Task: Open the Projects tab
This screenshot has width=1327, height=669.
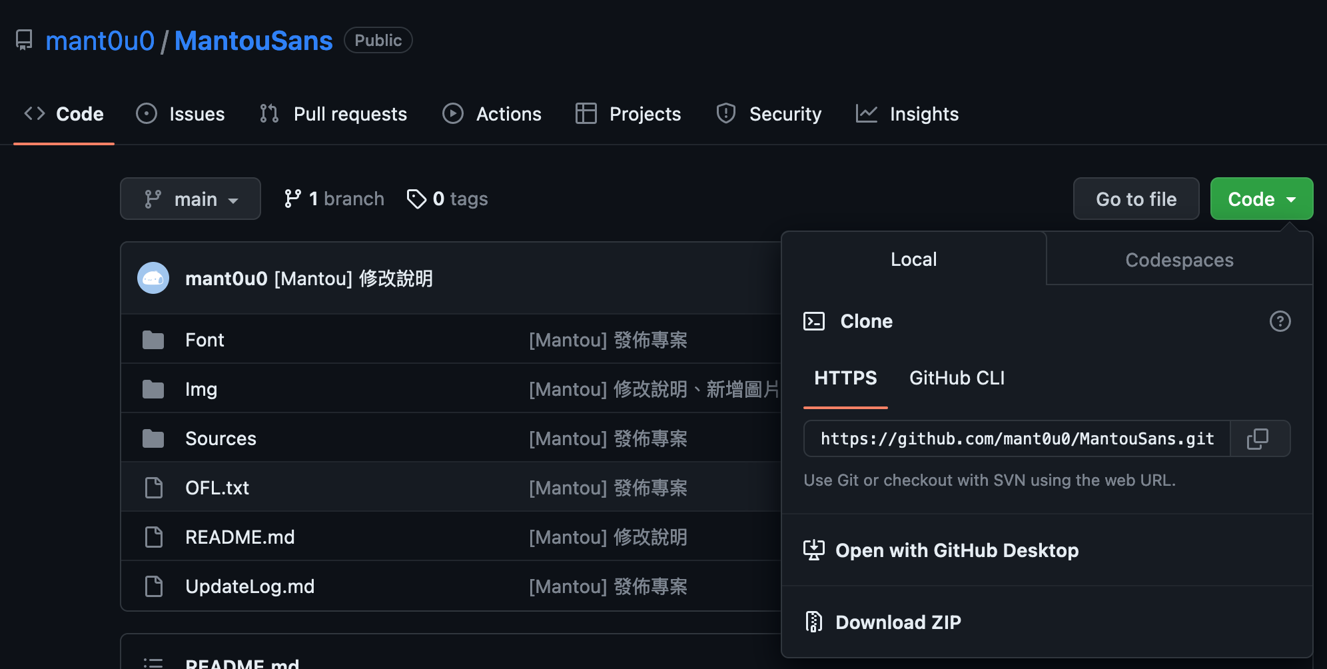Action: 628,114
